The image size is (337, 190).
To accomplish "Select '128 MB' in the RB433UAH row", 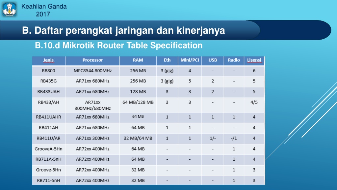I will pyautogui.click(x=138, y=92).
